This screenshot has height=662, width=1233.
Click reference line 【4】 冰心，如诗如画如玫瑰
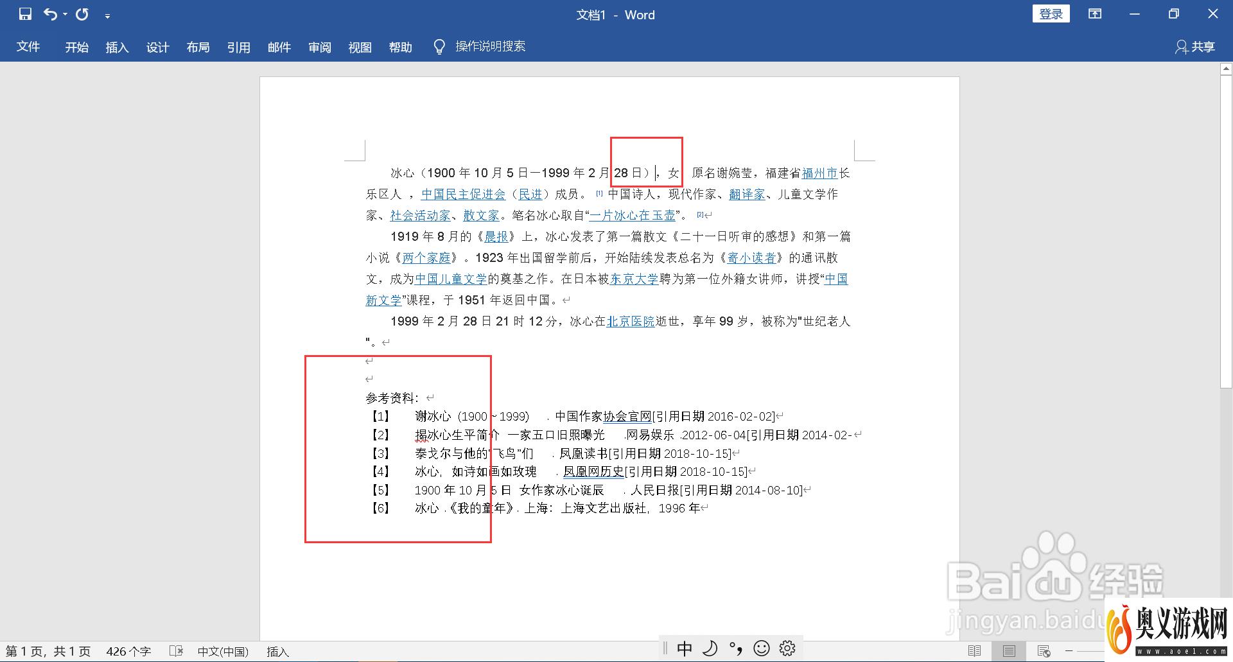pyautogui.click(x=561, y=472)
